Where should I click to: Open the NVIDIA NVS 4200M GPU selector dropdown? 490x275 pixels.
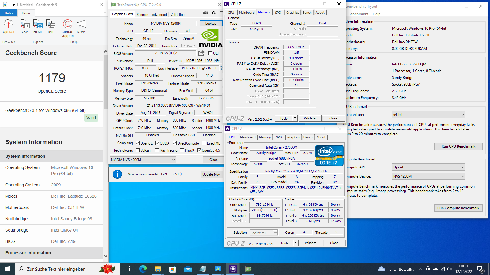(x=143, y=159)
